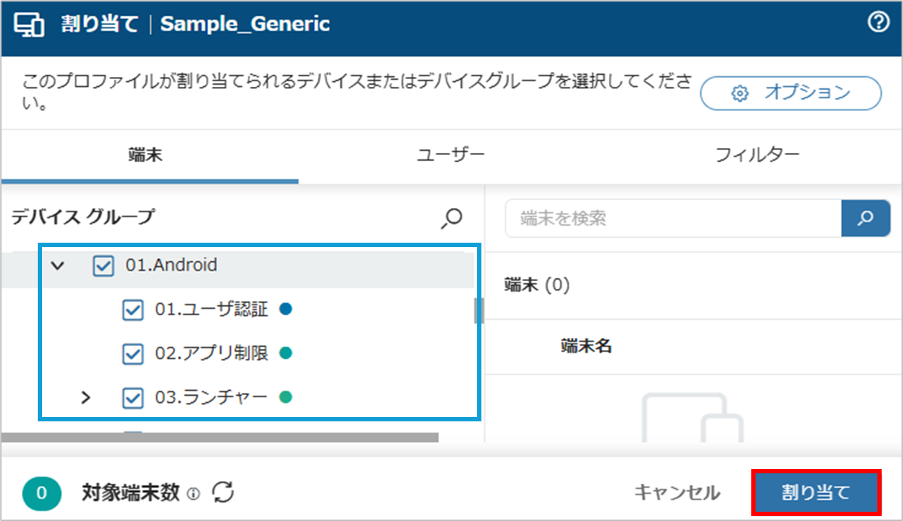Uncheck the 01.Android group checkbox
The image size is (903, 521).
tap(104, 266)
